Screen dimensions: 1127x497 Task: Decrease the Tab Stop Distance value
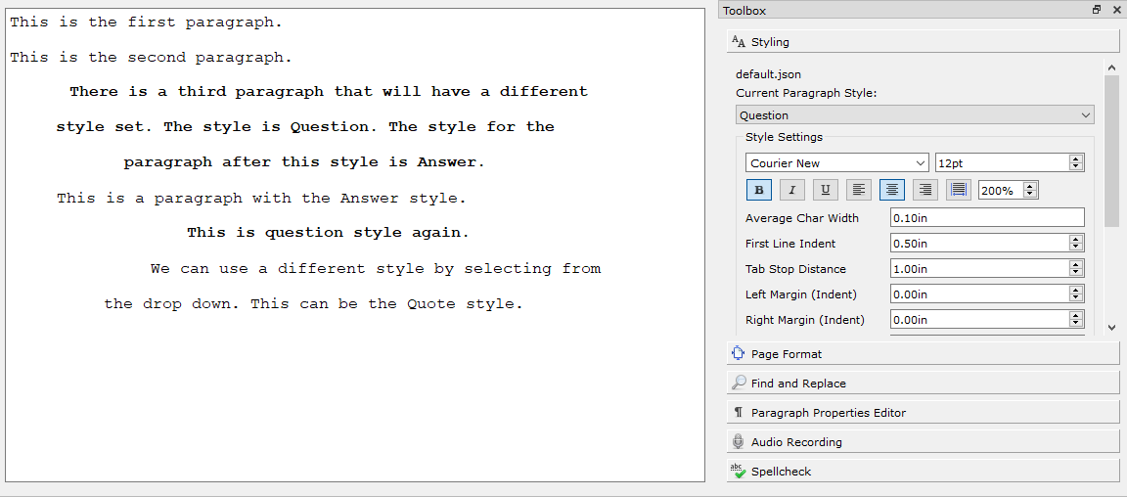tap(1076, 273)
